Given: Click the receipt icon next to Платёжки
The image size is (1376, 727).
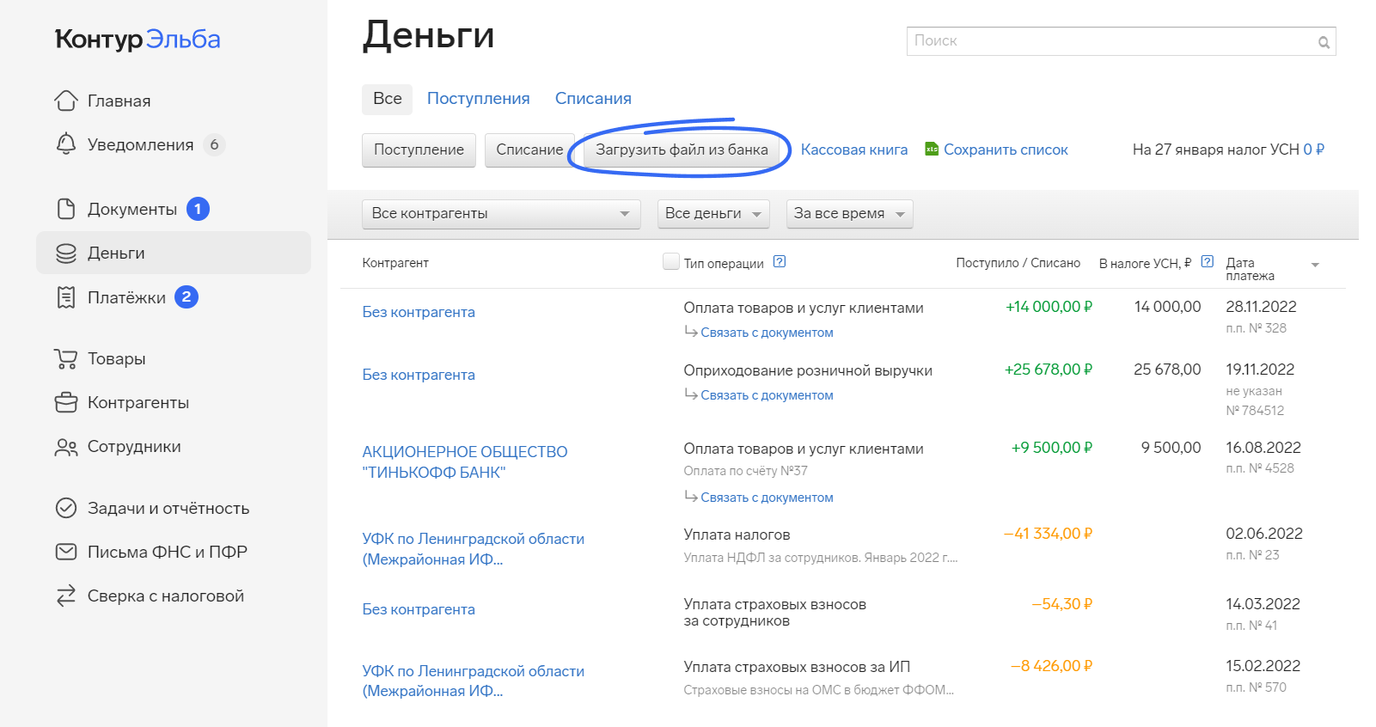Looking at the screenshot, I should [66, 297].
